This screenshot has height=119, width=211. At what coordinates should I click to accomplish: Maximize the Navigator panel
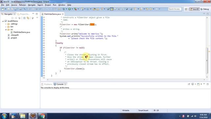tap(37, 14)
